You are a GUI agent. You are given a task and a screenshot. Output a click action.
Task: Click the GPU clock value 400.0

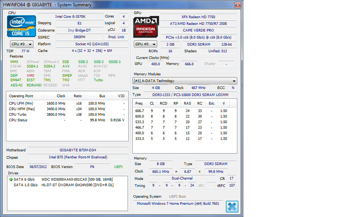click(x=155, y=64)
